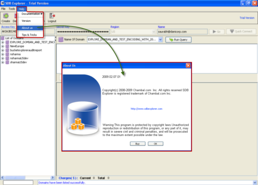The width and height of the screenshot is (258, 185).
Task: Click the SDB Explorer logo image
Action: tap(82, 104)
